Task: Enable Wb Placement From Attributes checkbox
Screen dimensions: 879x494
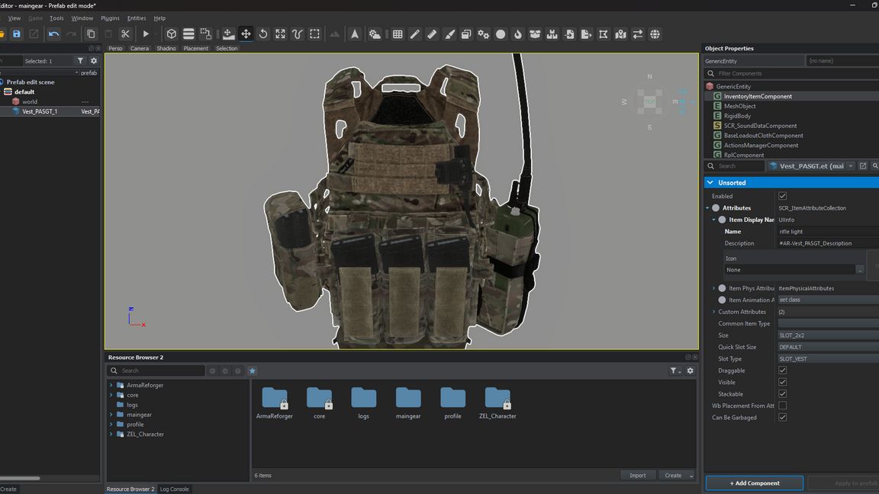Action: tap(782, 406)
